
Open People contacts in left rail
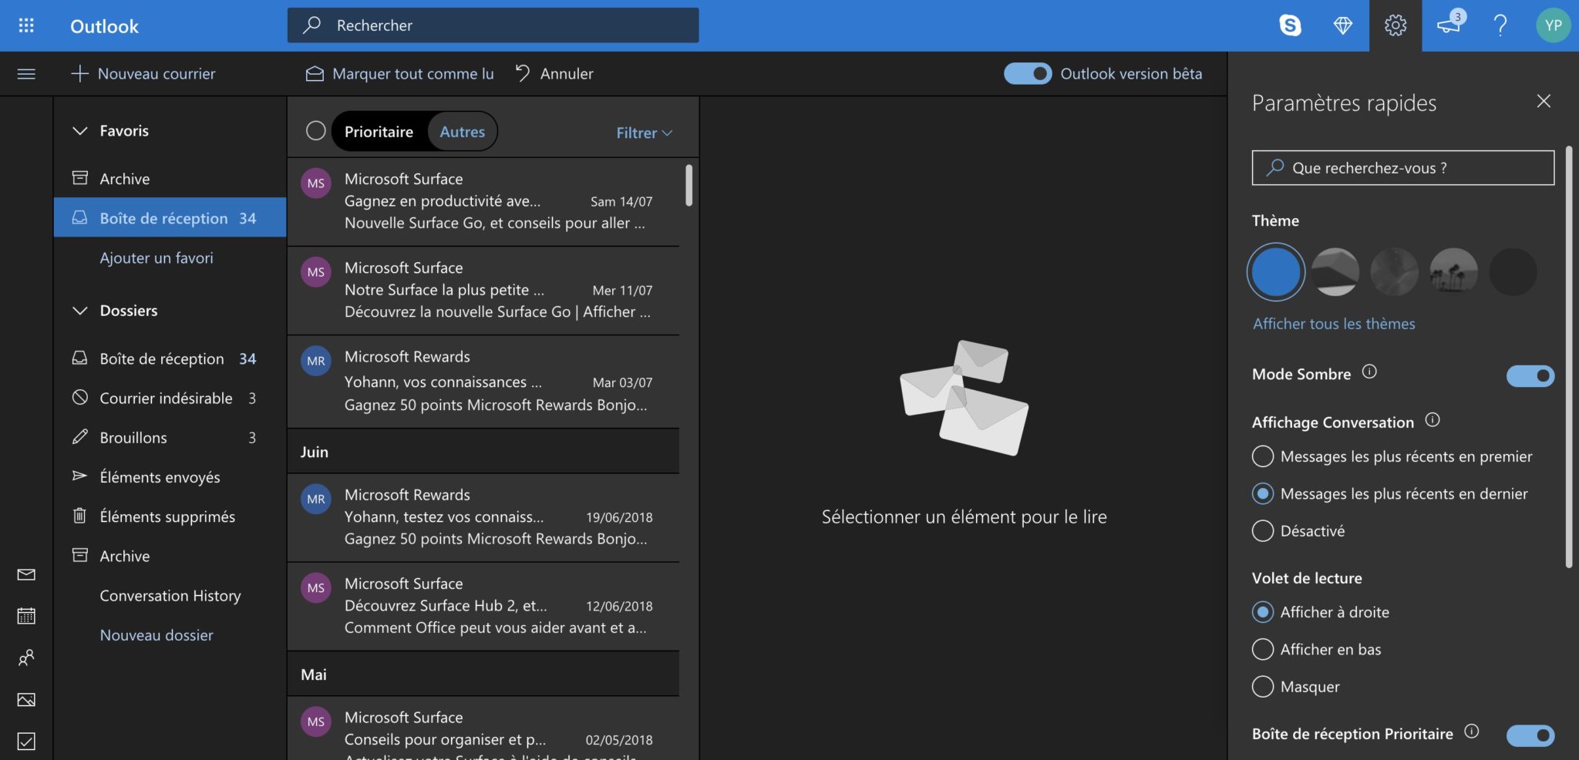click(26, 657)
